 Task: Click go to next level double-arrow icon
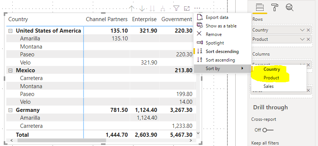click(152, 8)
